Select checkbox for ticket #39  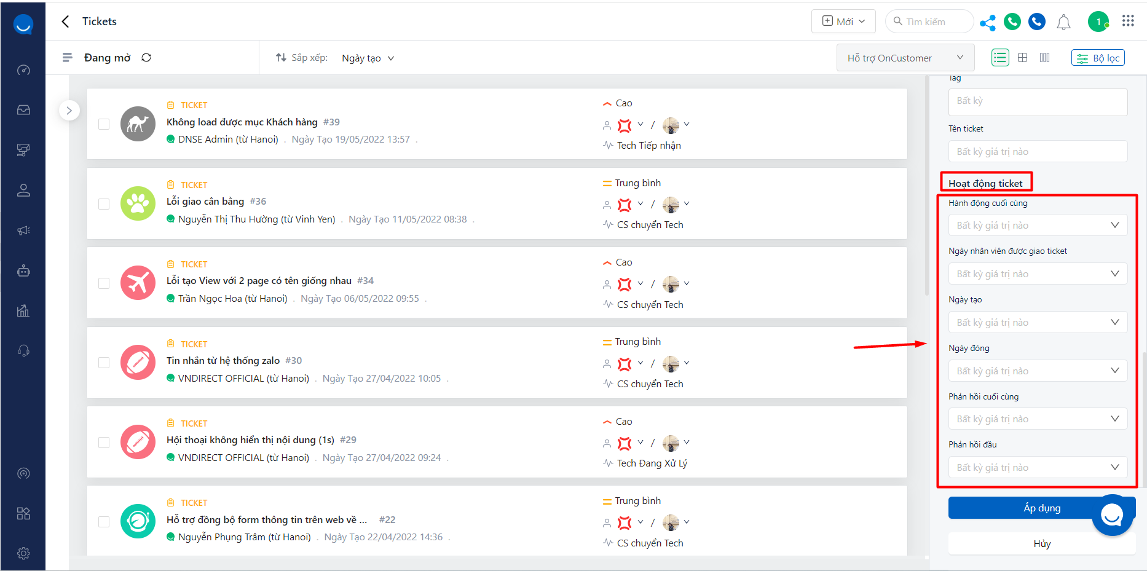[104, 124]
